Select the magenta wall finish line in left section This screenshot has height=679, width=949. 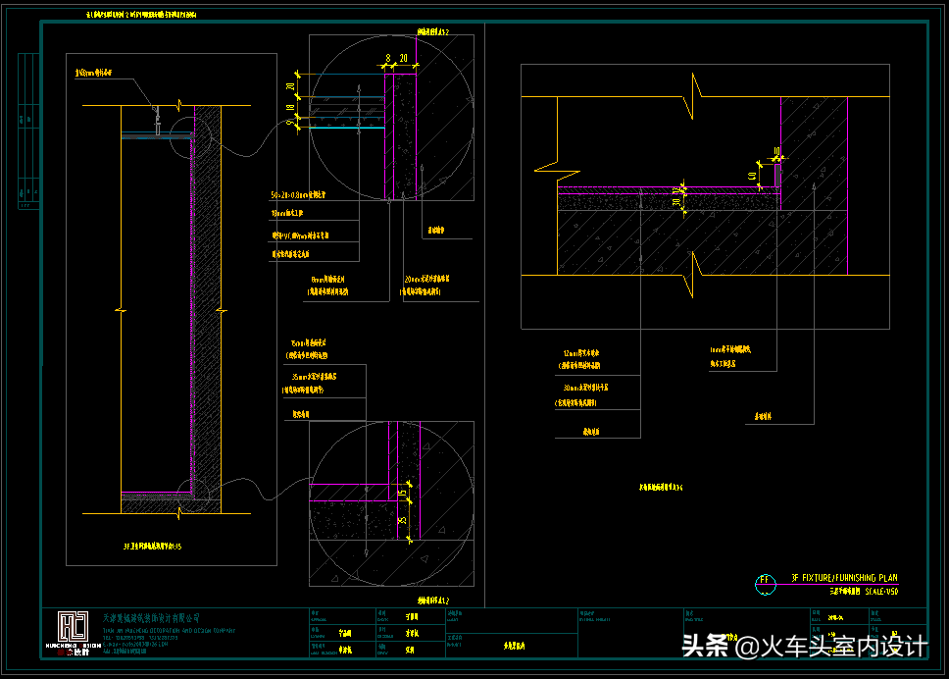[193, 300]
